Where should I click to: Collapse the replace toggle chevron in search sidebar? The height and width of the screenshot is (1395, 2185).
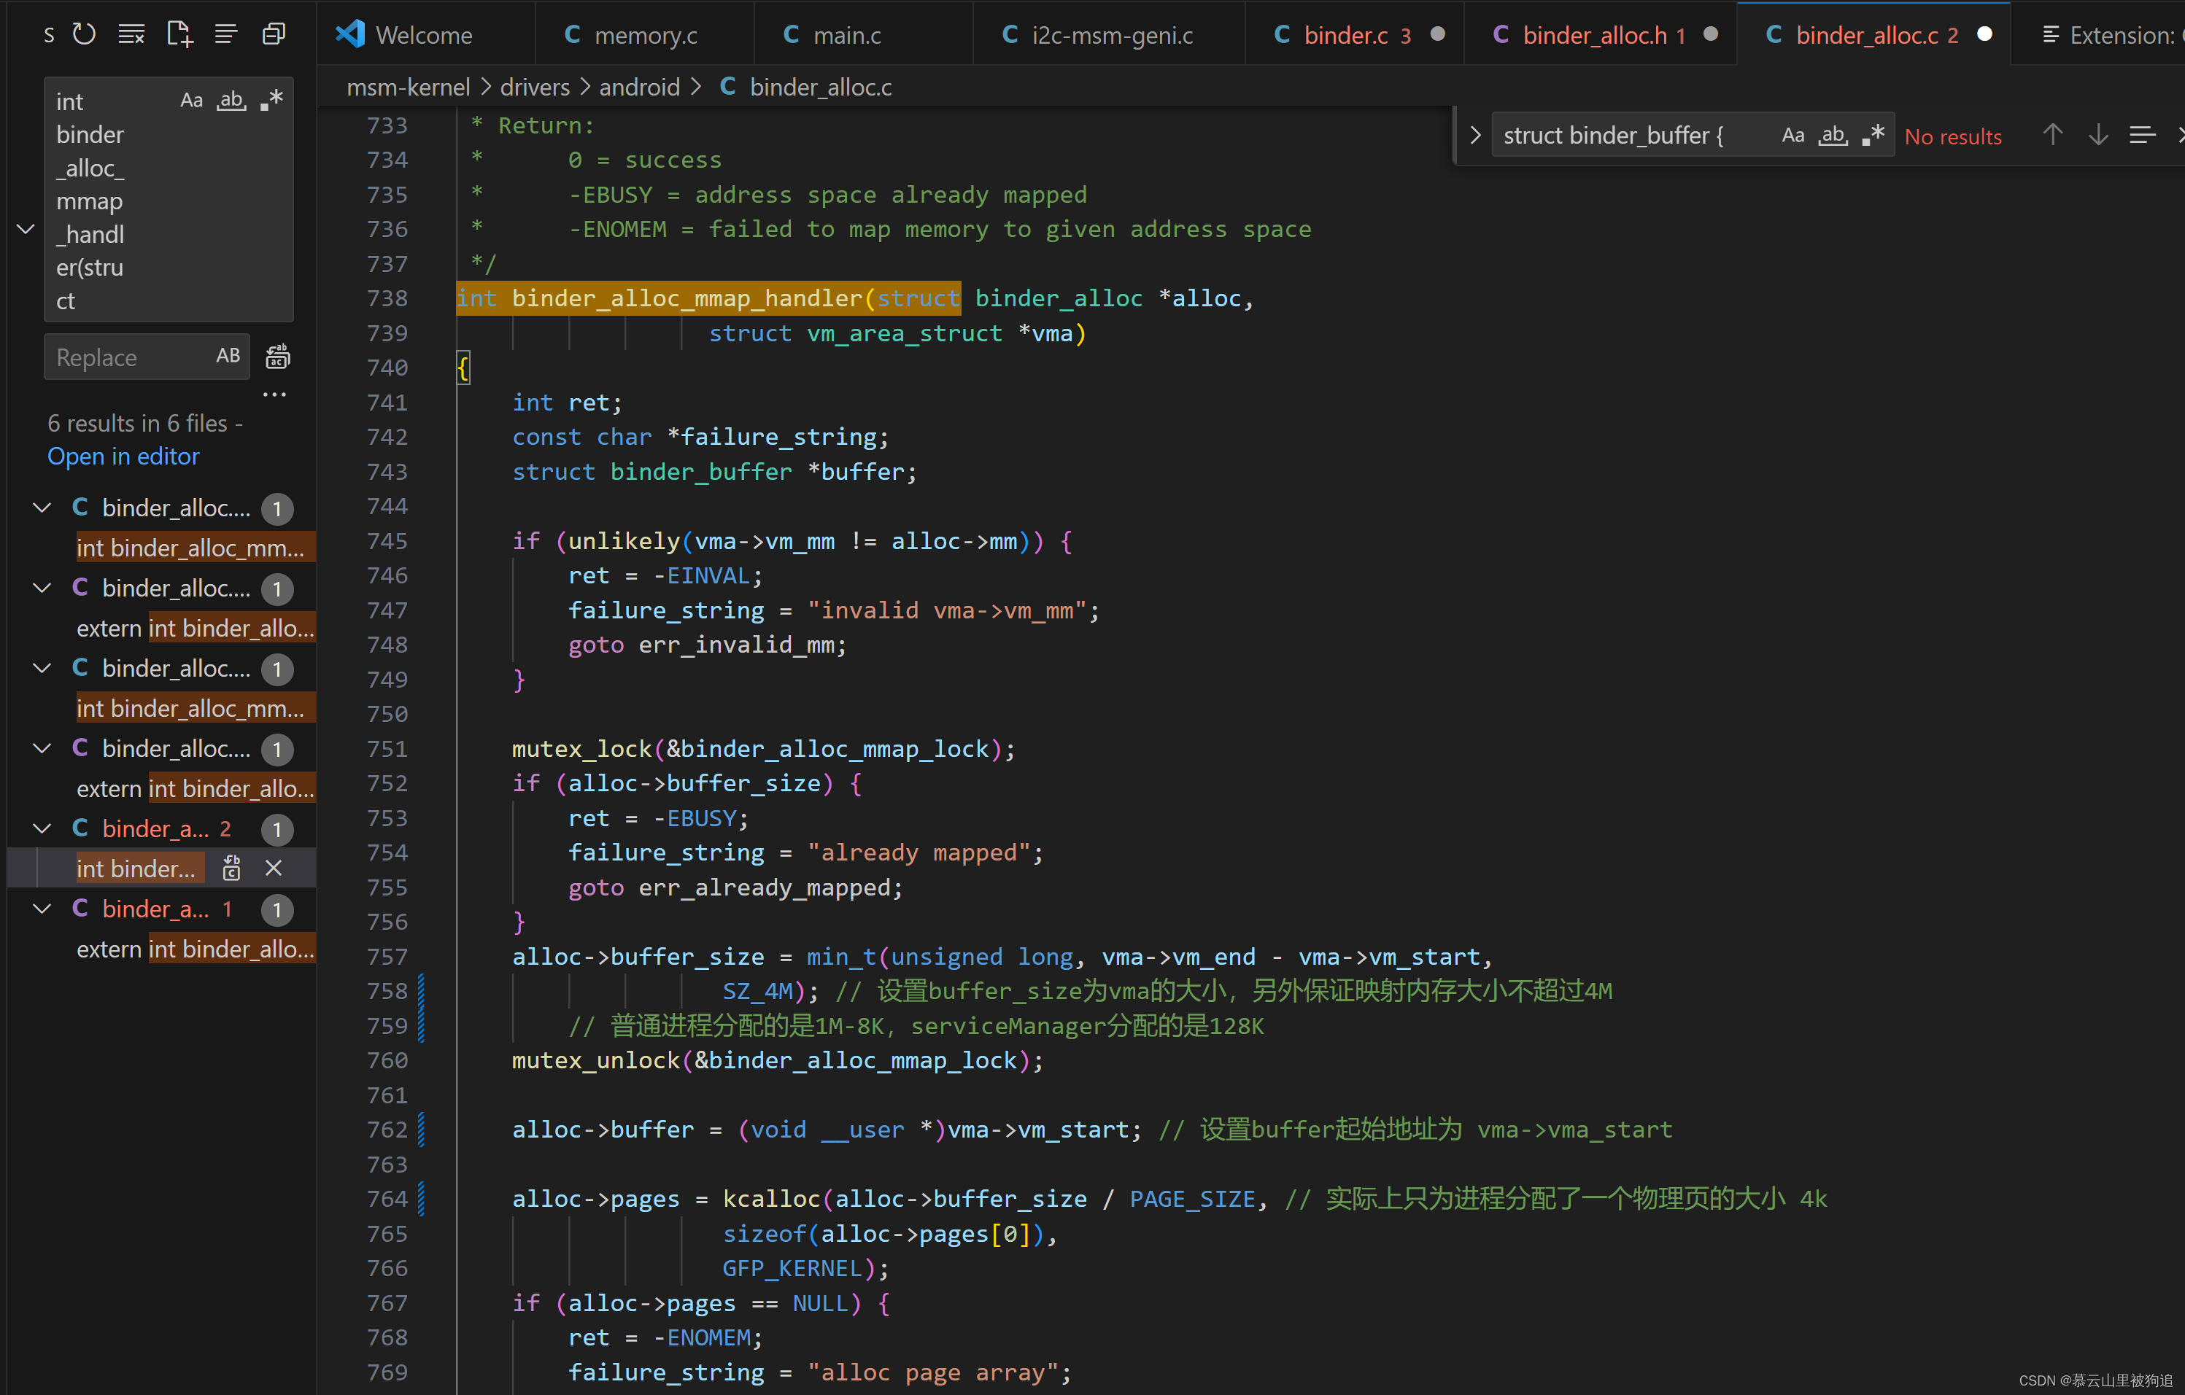pyautogui.click(x=26, y=228)
